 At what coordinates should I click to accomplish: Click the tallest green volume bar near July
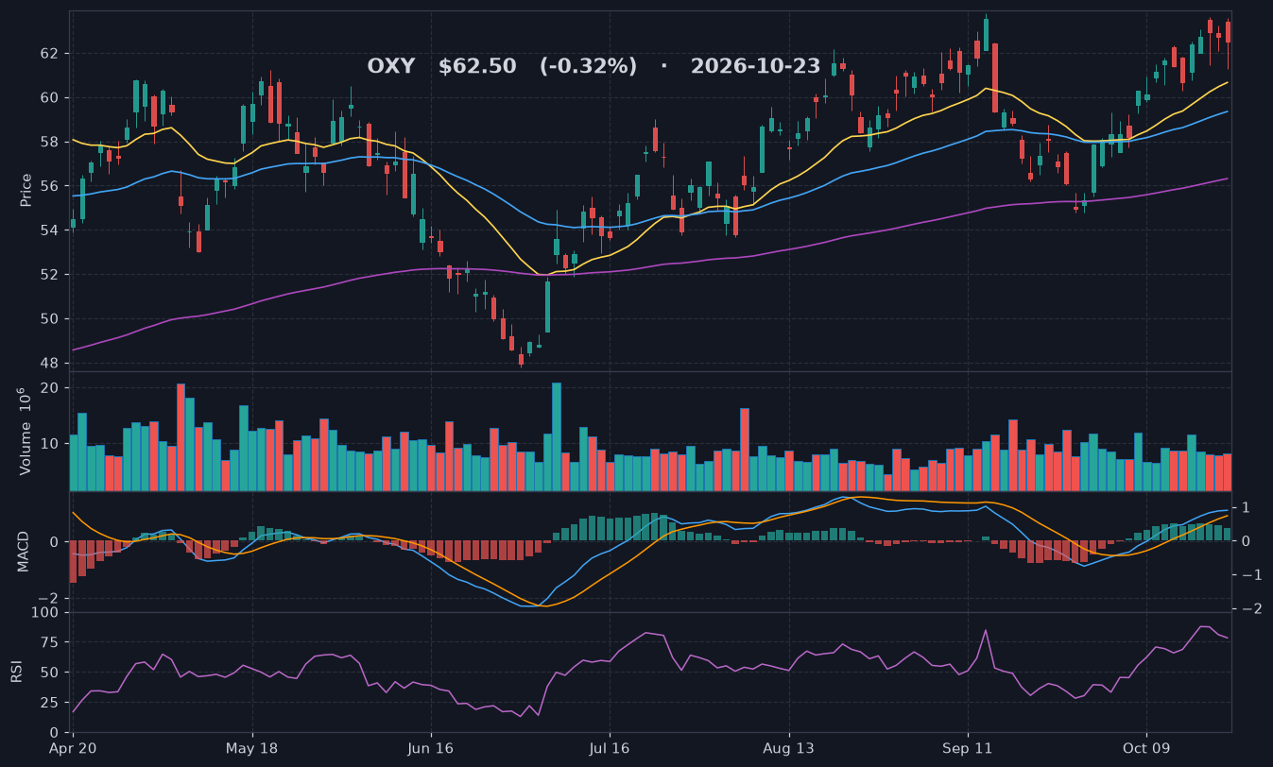(557, 436)
